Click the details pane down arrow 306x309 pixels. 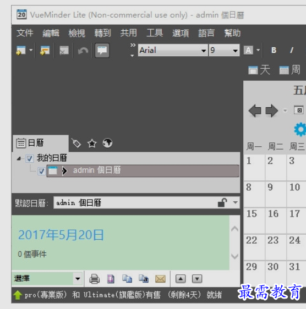234,256
